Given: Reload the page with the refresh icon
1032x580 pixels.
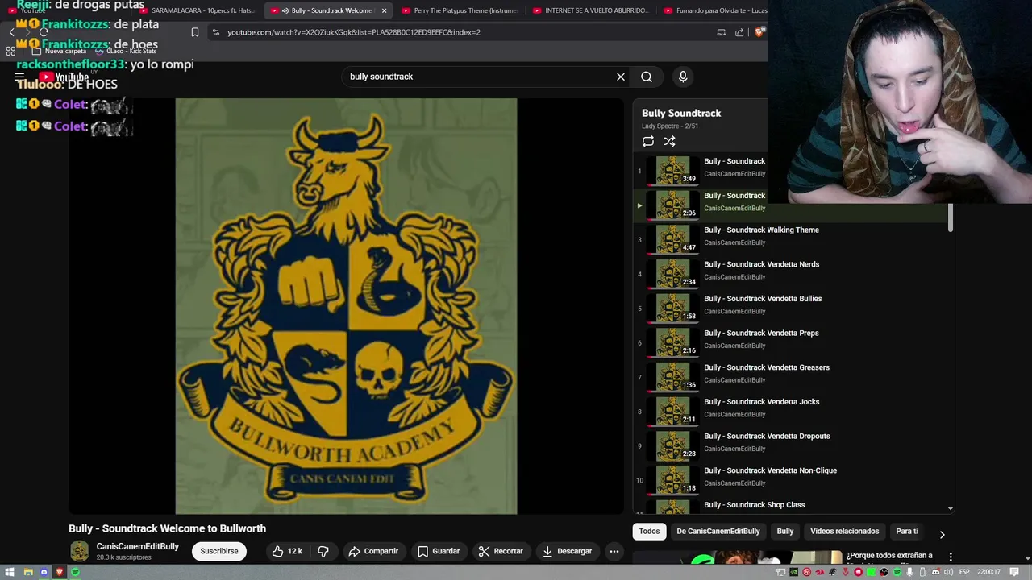Looking at the screenshot, I should click(44, 32).
